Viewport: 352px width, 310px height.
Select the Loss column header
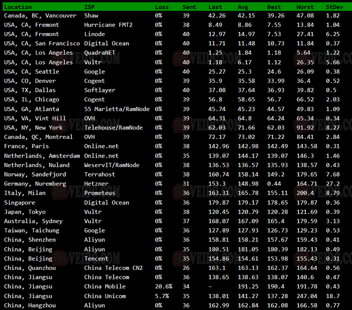pos(161,7)
